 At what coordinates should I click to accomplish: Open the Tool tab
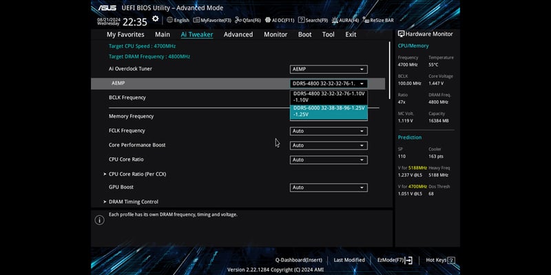pos(329,34)
